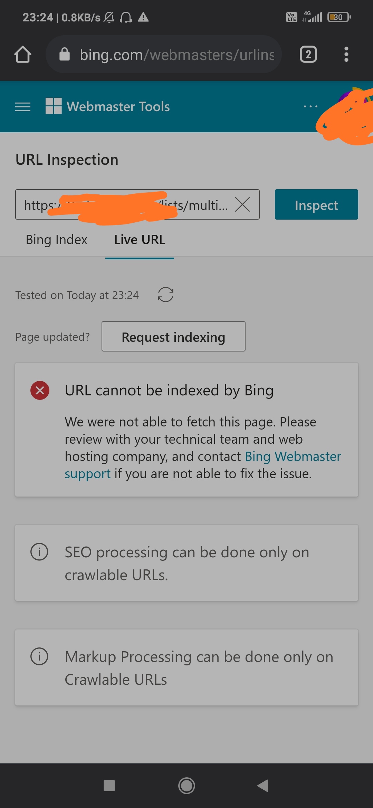
Task: Click Request indexing button
Action: (173, 336)
